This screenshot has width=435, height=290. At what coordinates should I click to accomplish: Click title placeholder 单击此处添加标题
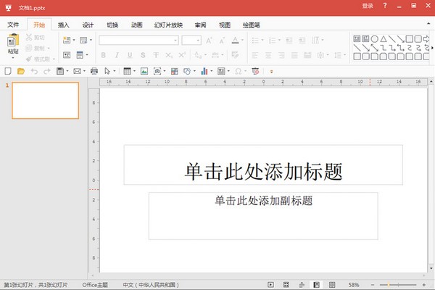pyautogui.click(x=262, y=171)
